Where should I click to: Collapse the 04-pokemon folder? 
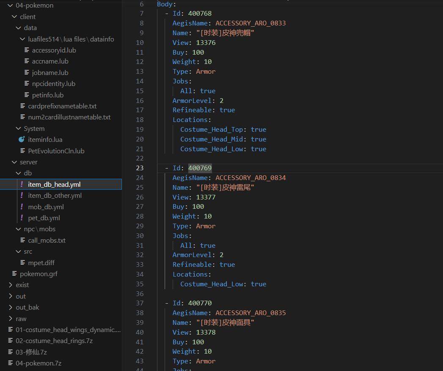[11, 6]
